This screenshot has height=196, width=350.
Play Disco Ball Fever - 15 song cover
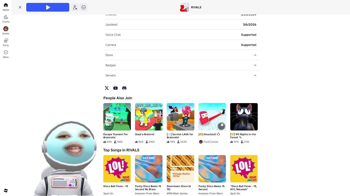point(117,169)
